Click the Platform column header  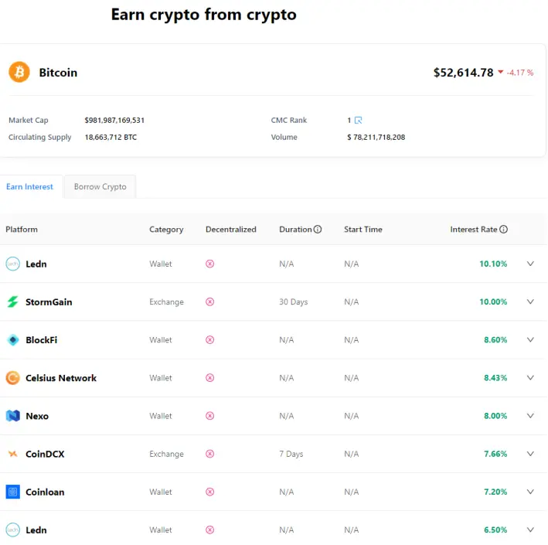pos(22,230)
